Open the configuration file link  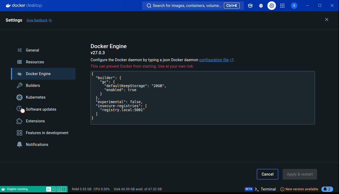(x=214, y=60)
